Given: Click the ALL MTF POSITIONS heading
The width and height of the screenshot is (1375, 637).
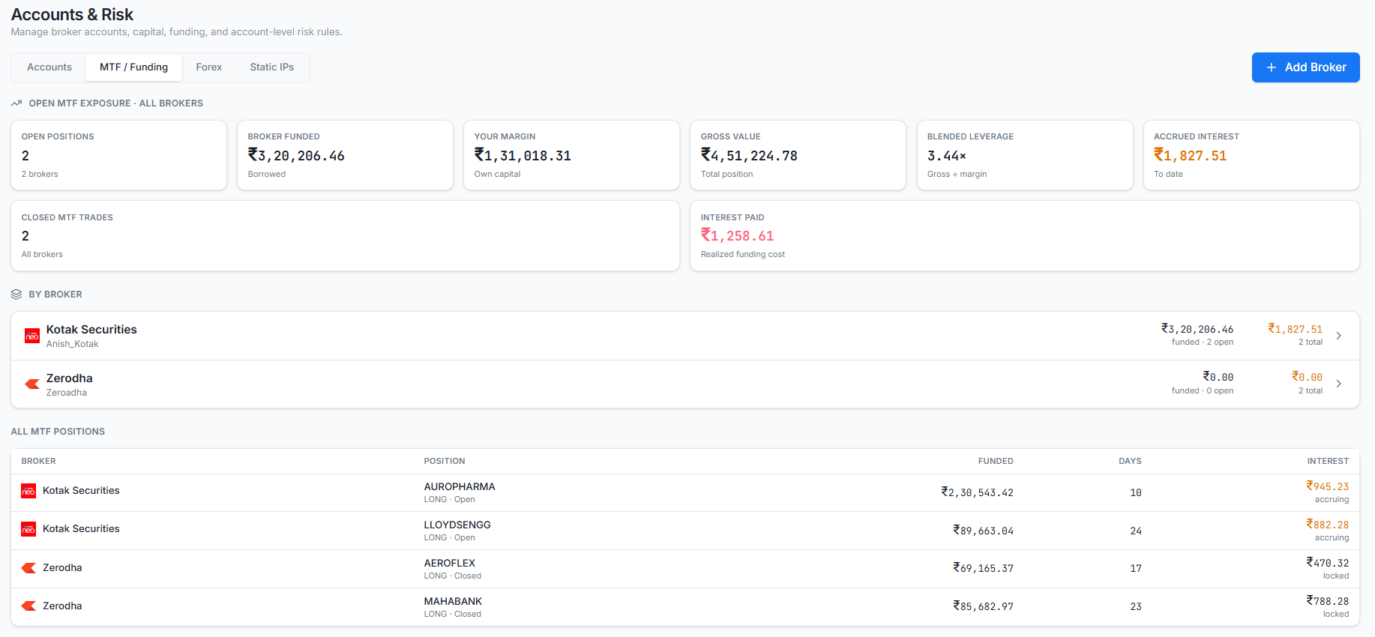Looking at the screenshot, I should [x=58, y=432].
